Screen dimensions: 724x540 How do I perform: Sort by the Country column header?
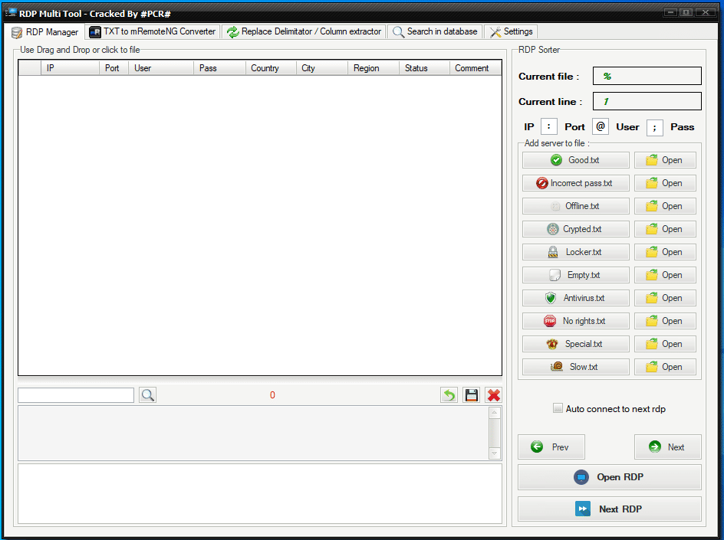point(271,68)
